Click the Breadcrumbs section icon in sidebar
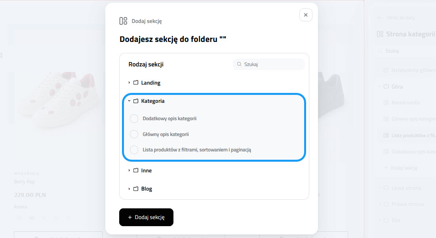The width and height of the screenshot is (436, 238). tap(386, 103)
